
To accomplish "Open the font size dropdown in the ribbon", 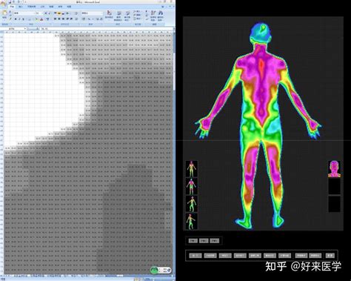I will pos(42,13).
